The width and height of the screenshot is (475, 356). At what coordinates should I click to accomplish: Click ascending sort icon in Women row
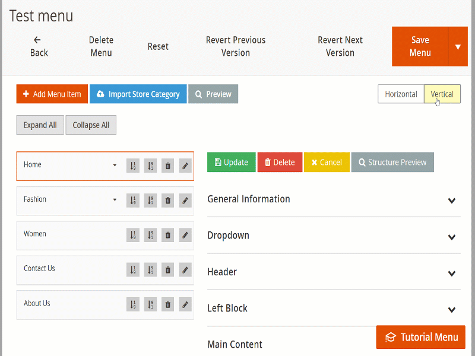tap(133, 235)
